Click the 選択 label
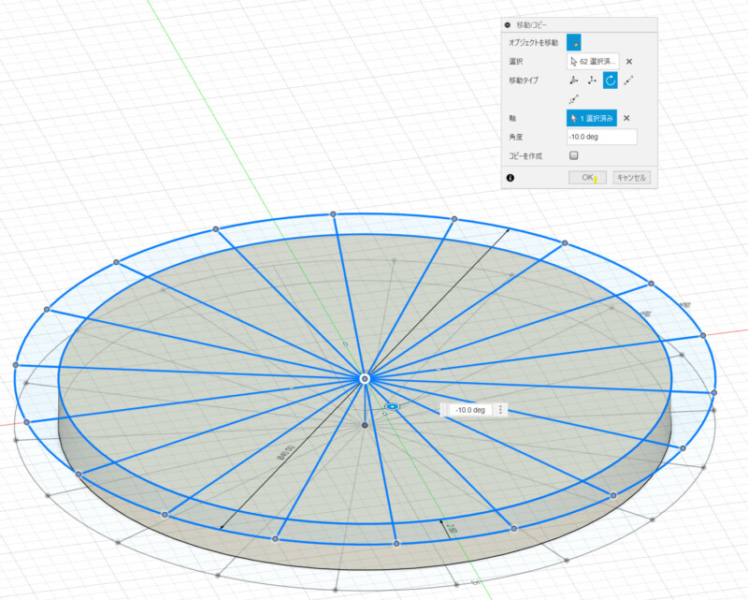This screenshot has width=748, height=600. coord(516,62)
